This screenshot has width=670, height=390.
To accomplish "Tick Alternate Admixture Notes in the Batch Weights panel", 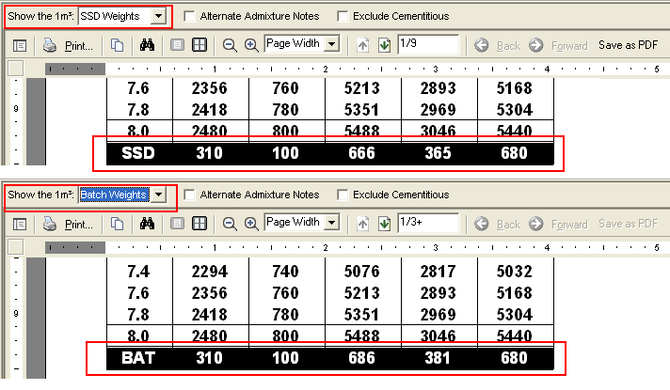I will click(190, 195).
